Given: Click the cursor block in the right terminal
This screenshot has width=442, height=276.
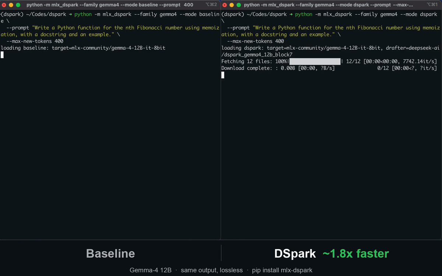Looking at the screenshot, I should (x=222, y=75).
